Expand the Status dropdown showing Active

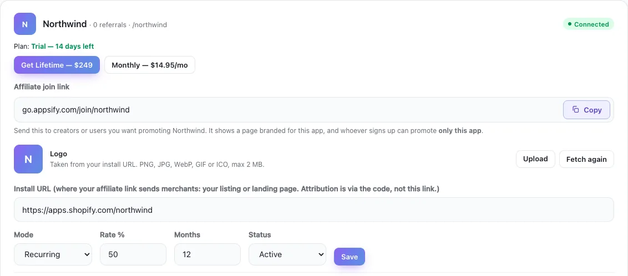click(x=287, y=254)
